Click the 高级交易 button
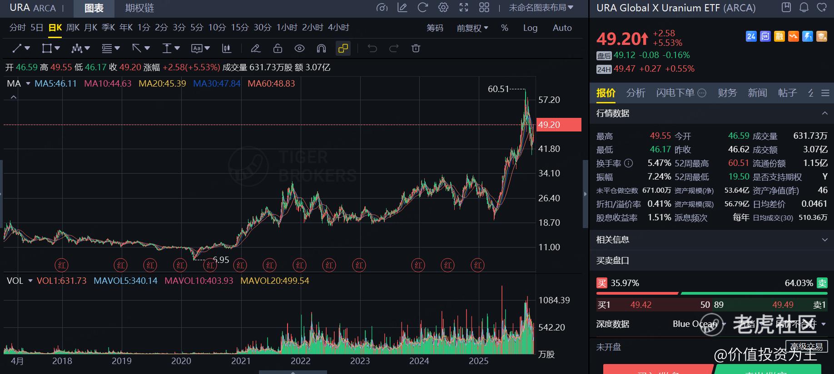 pos(807,347)
